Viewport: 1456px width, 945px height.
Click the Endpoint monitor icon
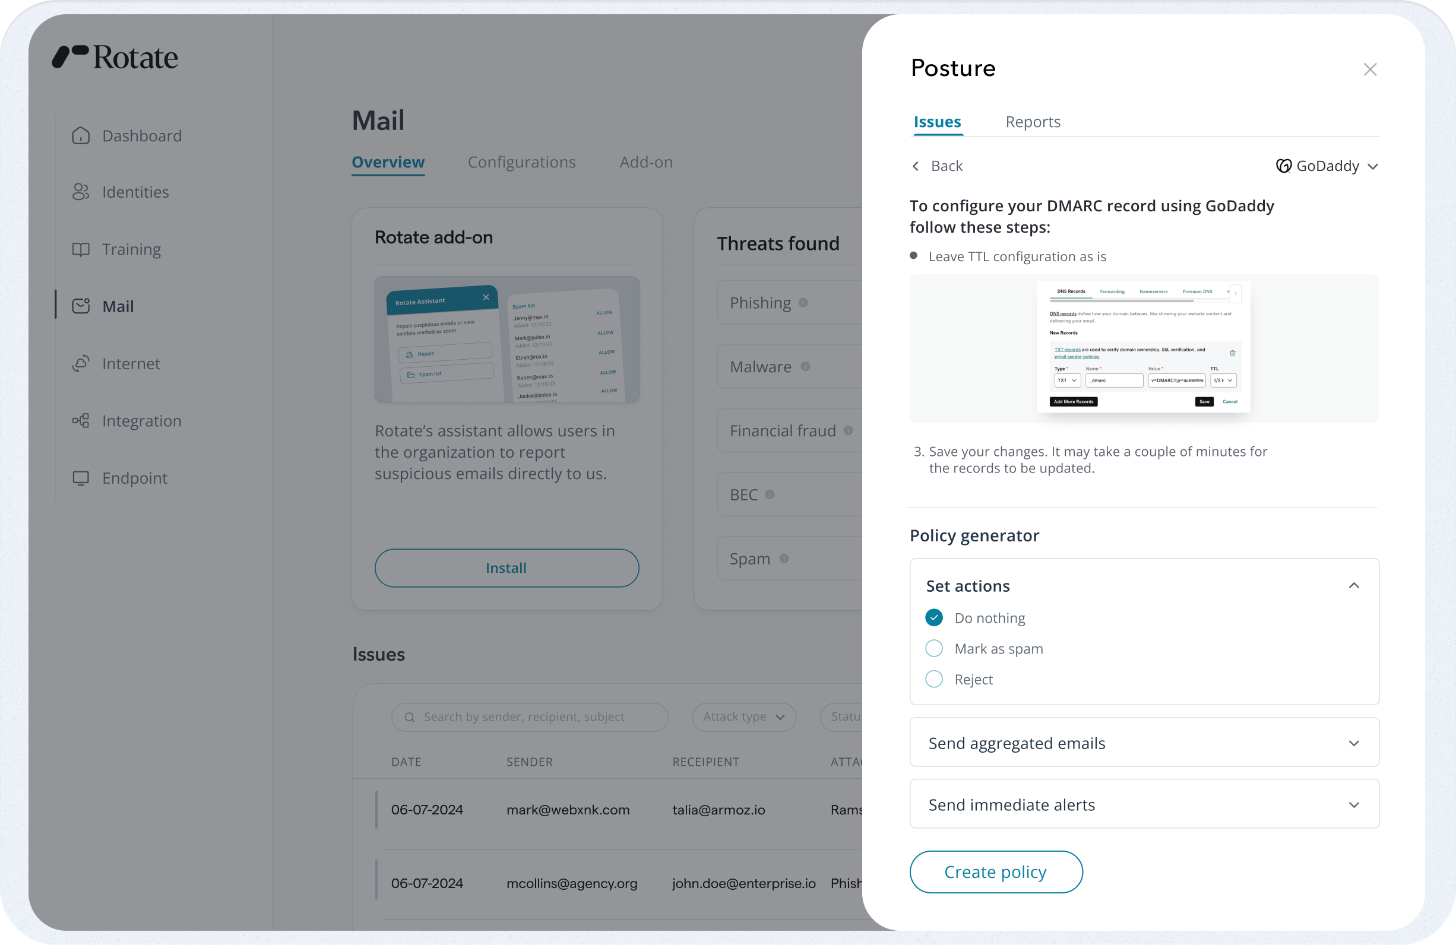click(81, 478)
